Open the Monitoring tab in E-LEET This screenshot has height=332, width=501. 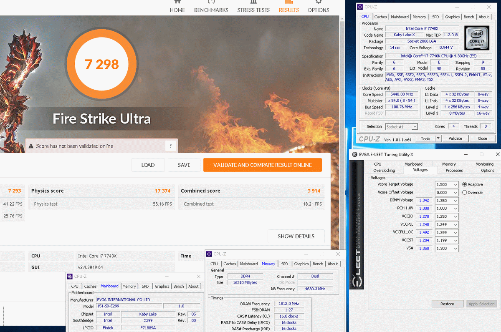click(x=484, y=164)
